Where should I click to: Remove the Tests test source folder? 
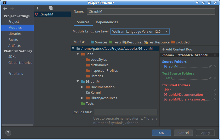(215, 78)
